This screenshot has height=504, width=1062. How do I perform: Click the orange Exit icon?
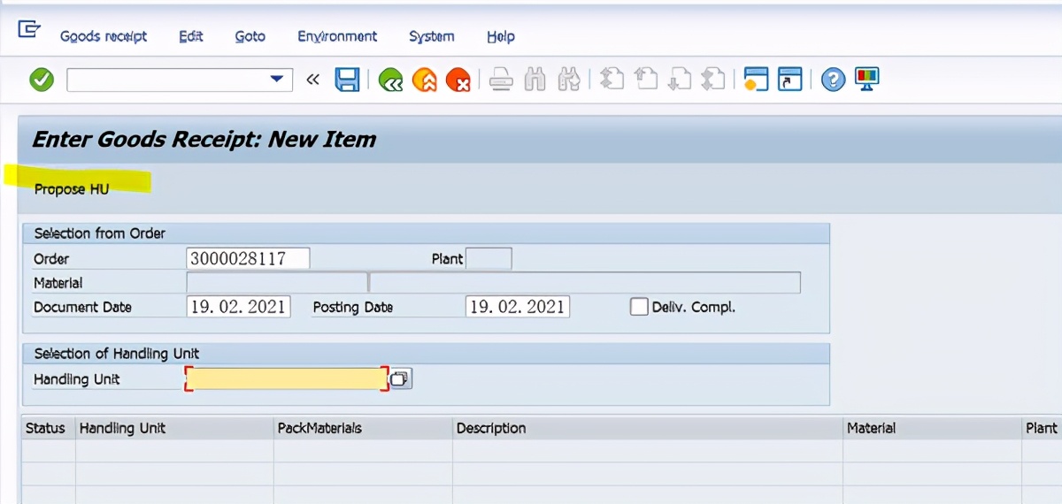(425, 81)
